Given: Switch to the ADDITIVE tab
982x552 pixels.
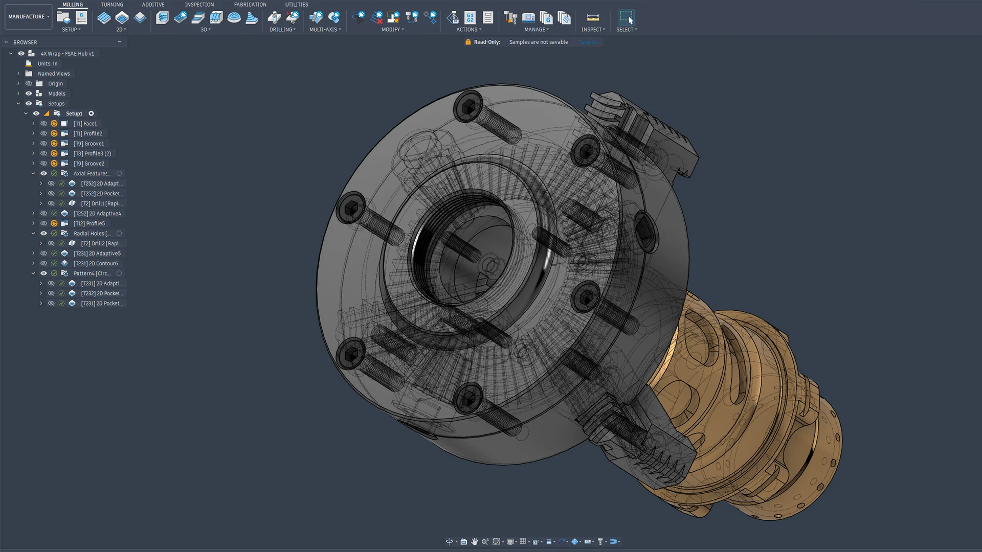Looking at the screenshot, I should point(153,5).
